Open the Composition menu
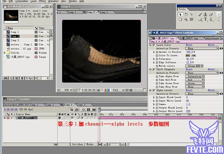This screenshot has width=224, height=154. click(x=22, y=1)
